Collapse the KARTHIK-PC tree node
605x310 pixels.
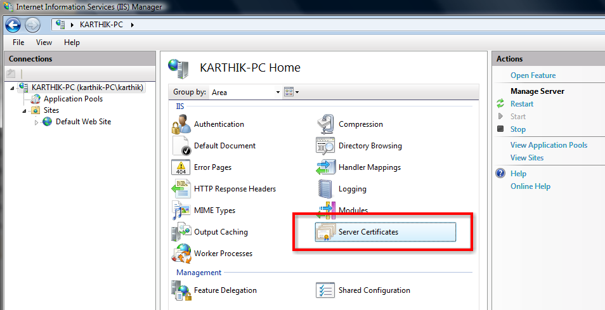[x=12, y=88]
